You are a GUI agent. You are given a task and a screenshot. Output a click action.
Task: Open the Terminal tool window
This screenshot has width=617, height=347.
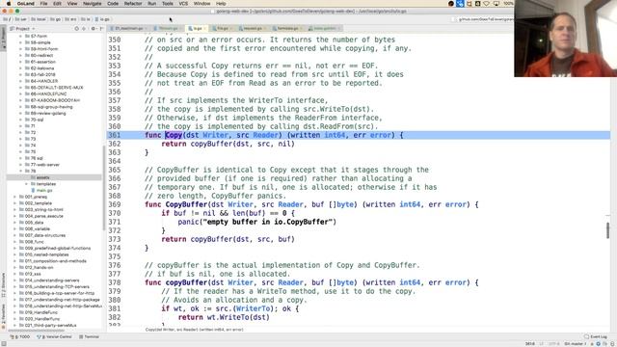[x=90, y=336]
